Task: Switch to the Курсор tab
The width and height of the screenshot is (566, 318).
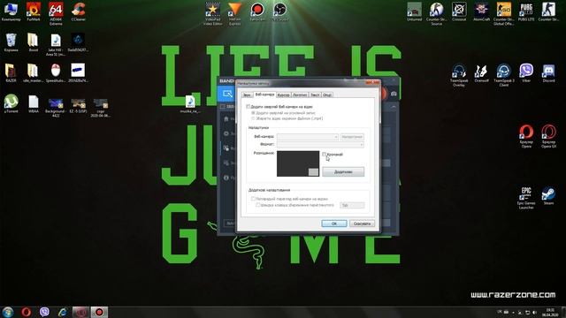Action: coord(283,95)
